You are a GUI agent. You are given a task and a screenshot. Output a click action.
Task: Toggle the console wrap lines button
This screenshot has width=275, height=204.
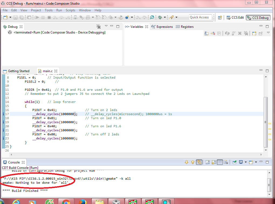coord(220,162)
